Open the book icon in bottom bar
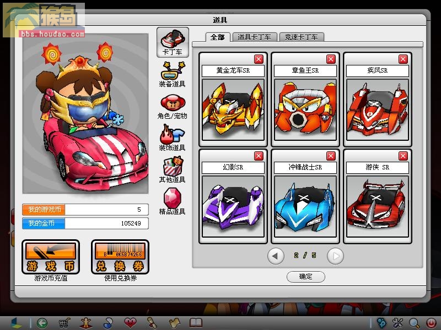This screenshot has width=441, height=330. pyautogui.click(x=196, y=323)
